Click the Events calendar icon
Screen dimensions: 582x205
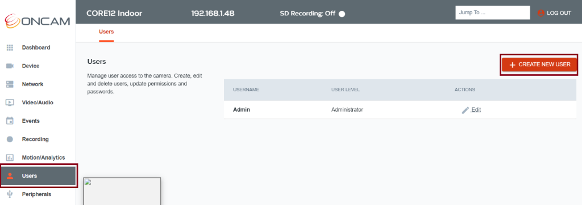tap(10, 121)
